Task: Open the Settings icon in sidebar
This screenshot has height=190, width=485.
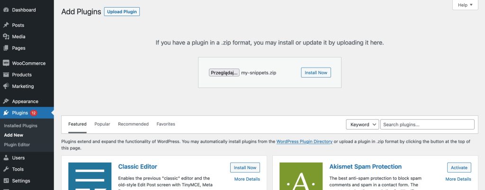Action: 6,181
